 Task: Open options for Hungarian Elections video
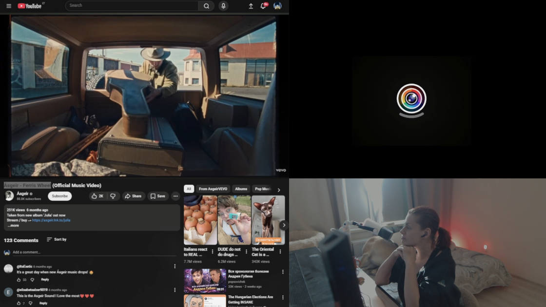point(283,298)
